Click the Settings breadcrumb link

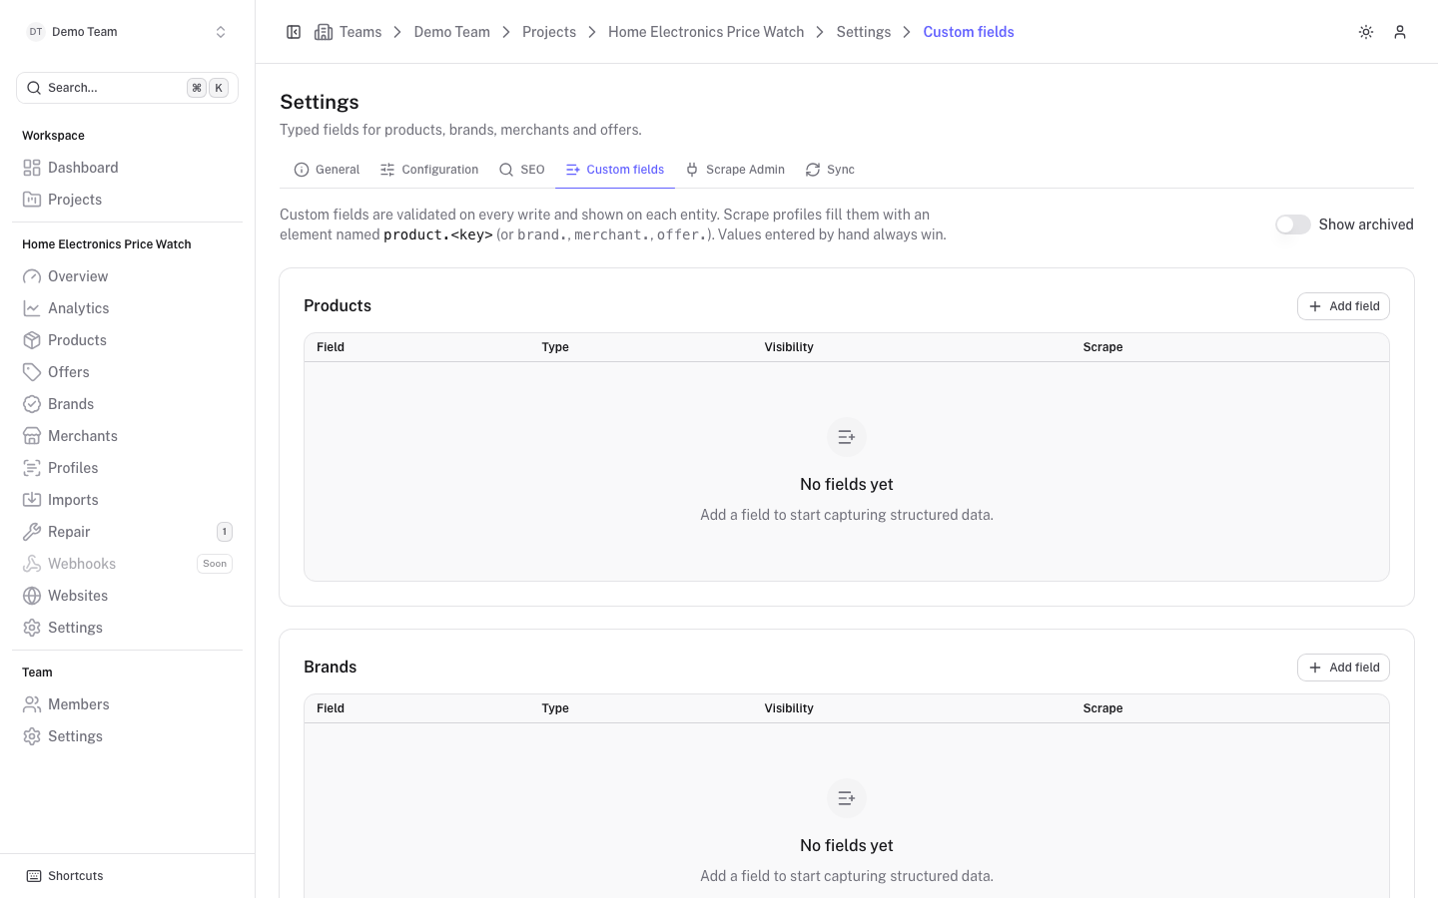click(x=864, y=32)
